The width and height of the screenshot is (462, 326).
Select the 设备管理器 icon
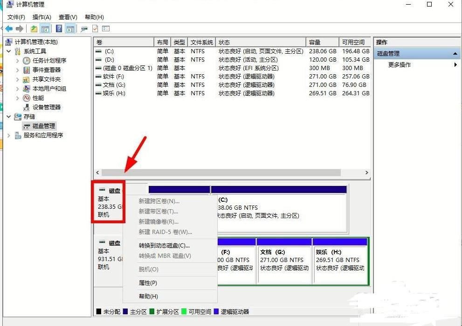[x=27, y=107]
